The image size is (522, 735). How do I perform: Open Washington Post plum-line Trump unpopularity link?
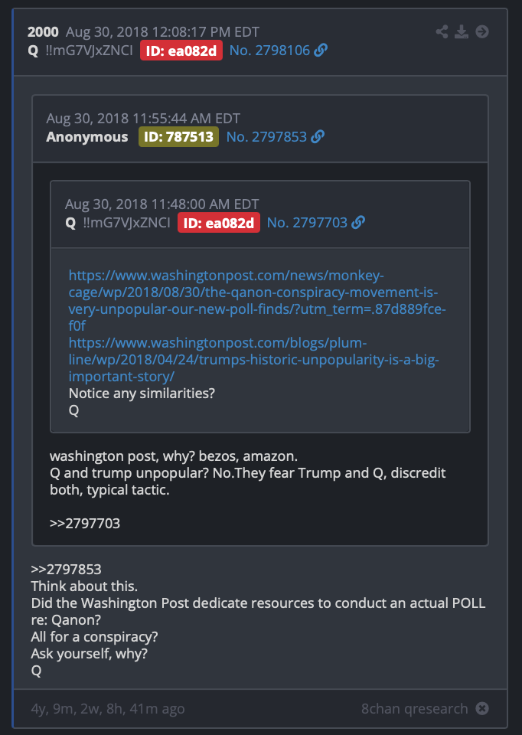click(253, 360)
